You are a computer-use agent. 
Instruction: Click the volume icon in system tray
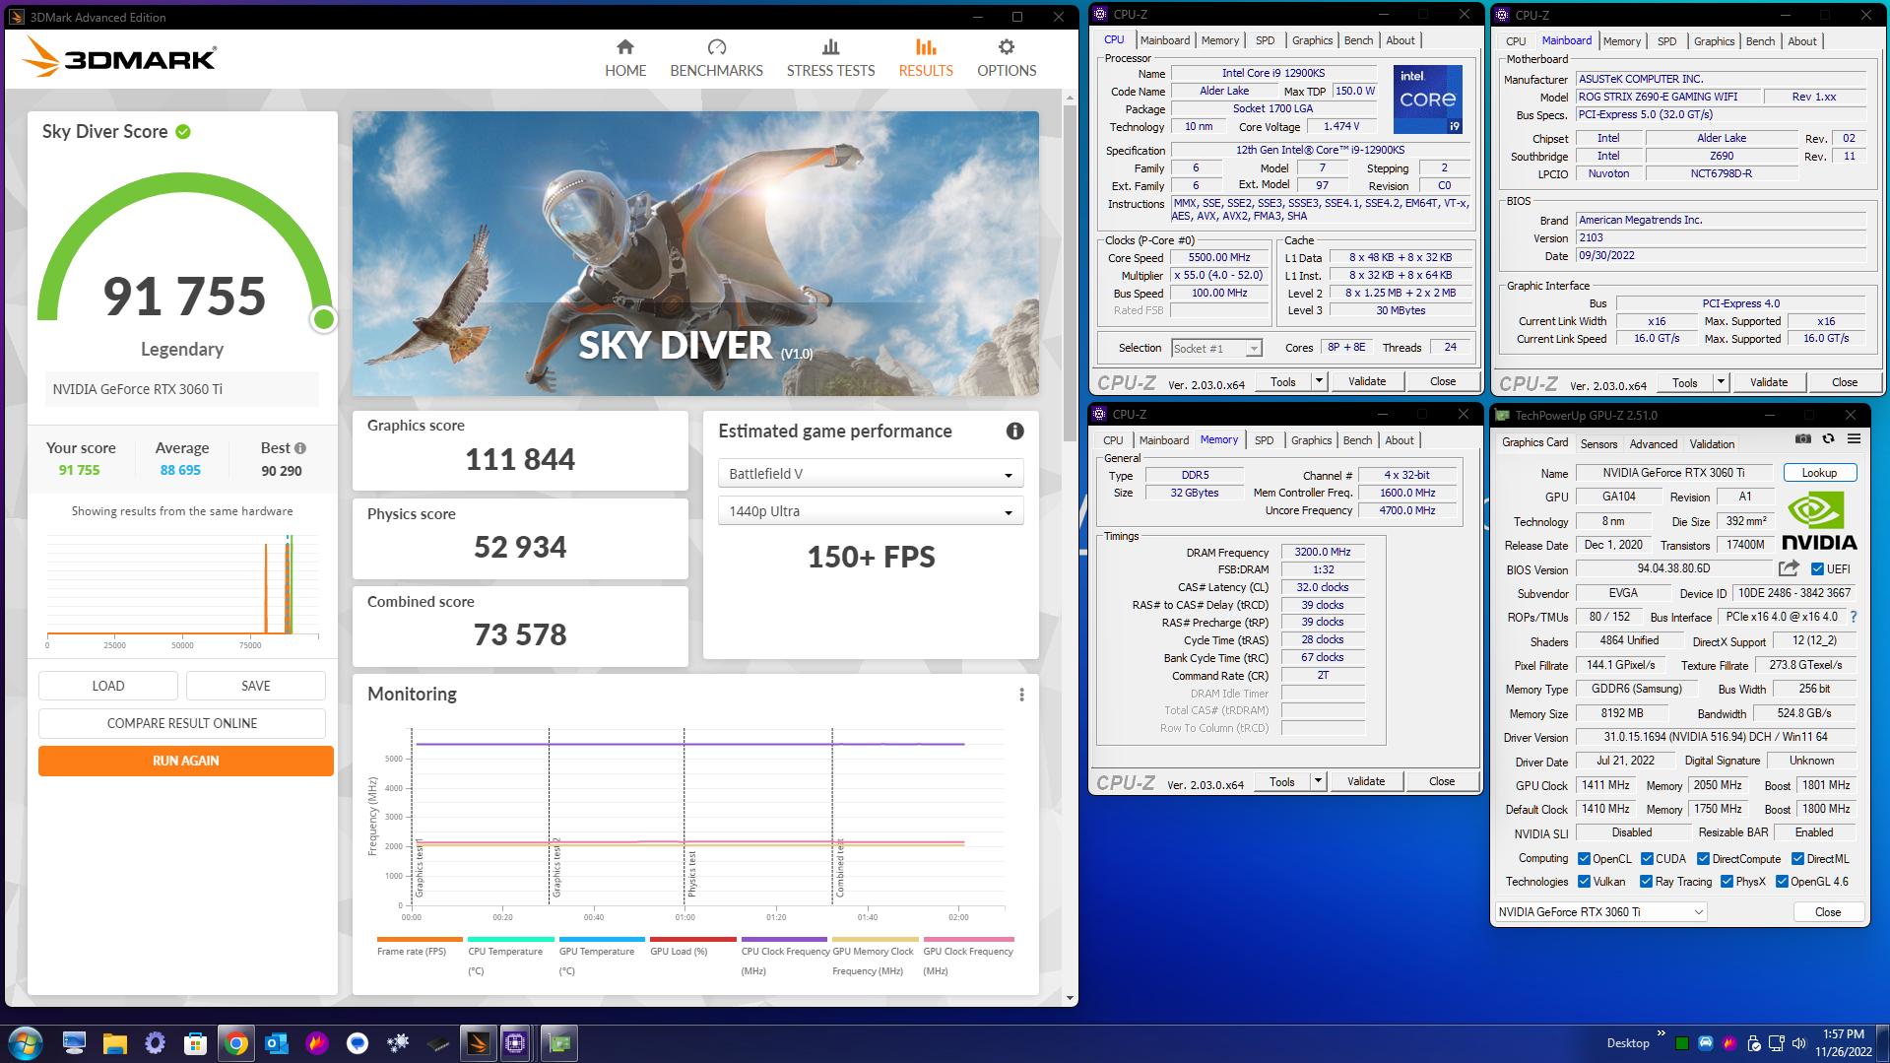coord(1799,1042)
